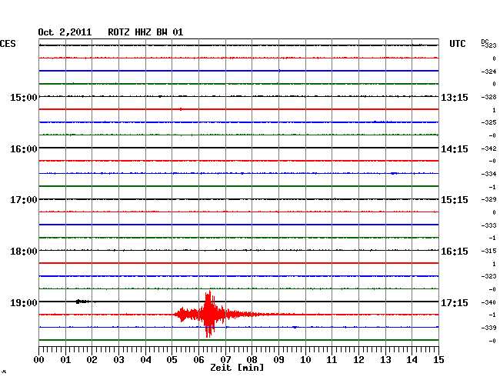
Task: Click the 'Oct 2,2011' date in the title
Action: click(x=65, y=32)
